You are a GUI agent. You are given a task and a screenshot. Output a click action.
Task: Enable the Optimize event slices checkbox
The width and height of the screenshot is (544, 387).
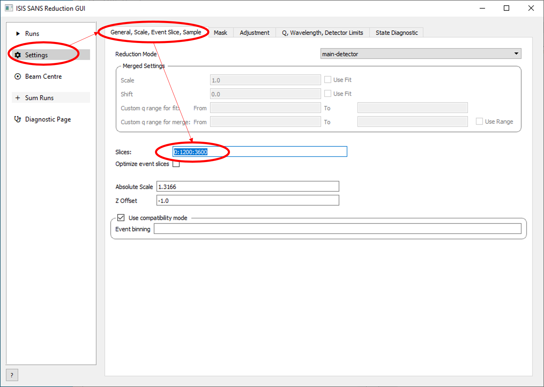tap(176, 164)
